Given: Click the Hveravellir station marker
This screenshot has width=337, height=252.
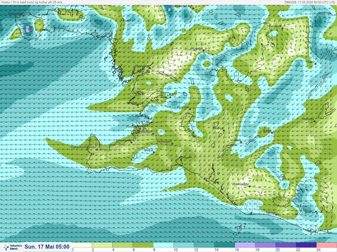Looking at the screenshot, I should pyautogui.click(x=283, y=28).
